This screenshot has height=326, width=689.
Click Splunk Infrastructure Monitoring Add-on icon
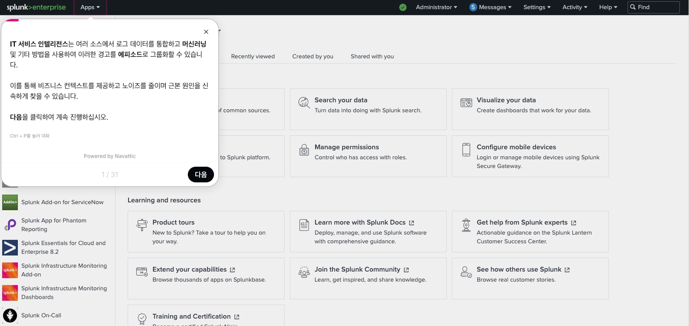point(10,270)
